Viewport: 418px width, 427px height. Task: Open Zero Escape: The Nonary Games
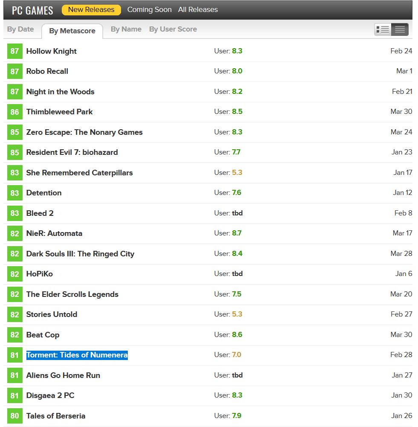tap(84, 132)
